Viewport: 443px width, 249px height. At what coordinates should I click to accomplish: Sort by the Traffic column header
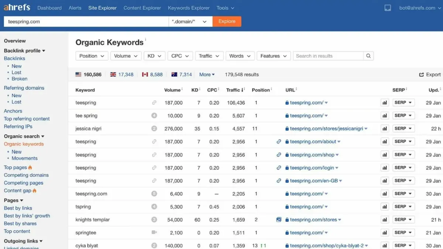pos(235,90)
